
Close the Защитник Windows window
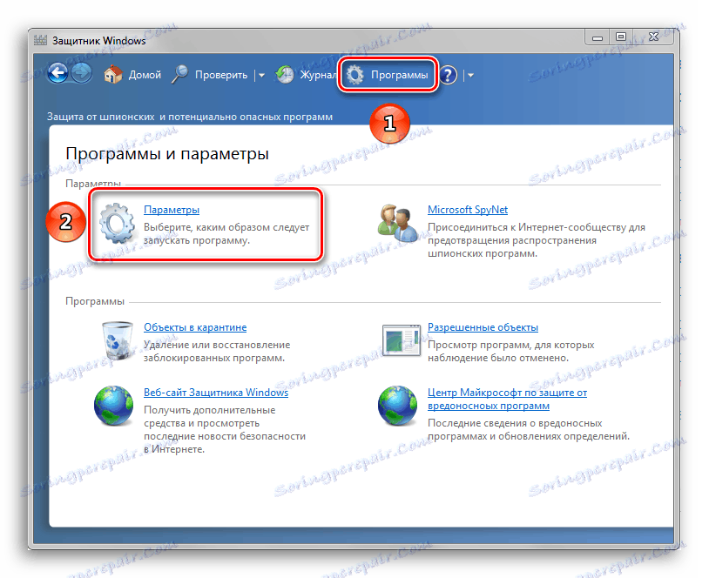pos(654,37)
